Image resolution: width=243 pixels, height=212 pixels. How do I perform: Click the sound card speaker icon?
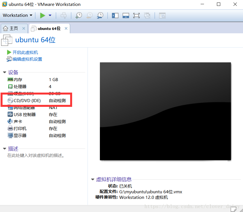point(10,121)
